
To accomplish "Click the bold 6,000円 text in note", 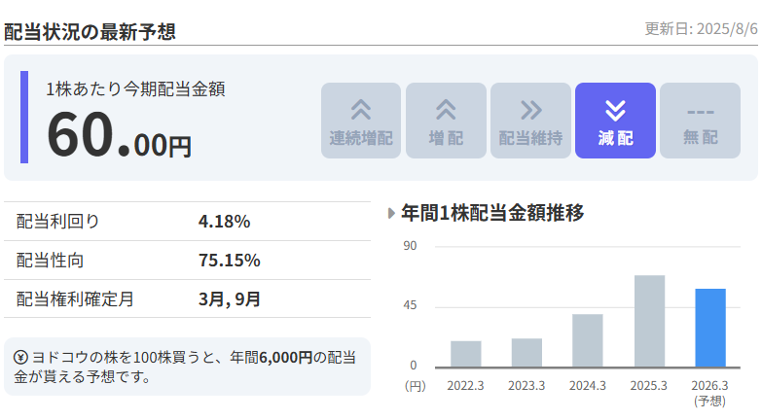I will point(285,358).
